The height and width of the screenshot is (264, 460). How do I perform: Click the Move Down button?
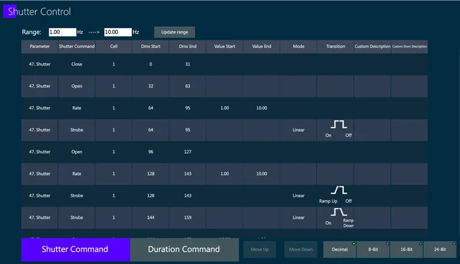[301, 249]
